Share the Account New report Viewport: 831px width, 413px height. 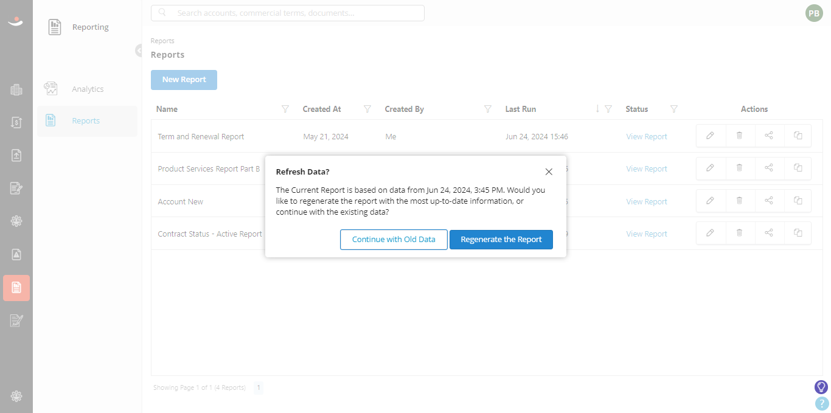pos(769,201)
